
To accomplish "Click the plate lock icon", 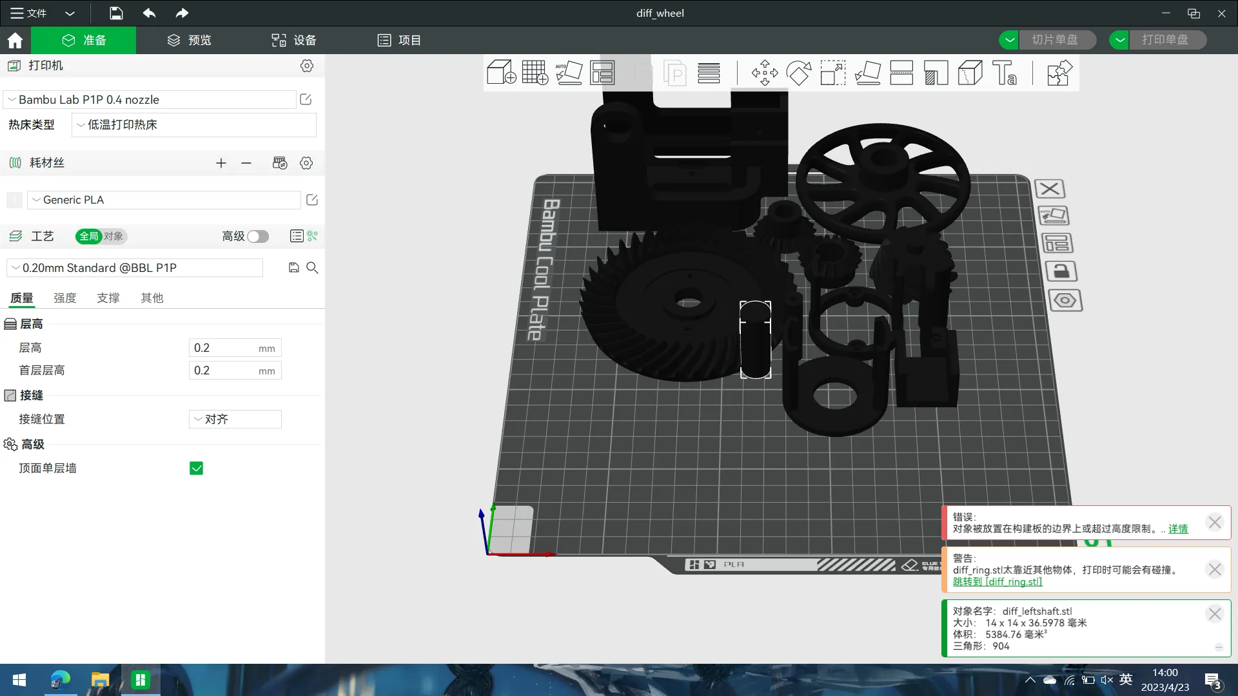I will tap(1061, 271).
